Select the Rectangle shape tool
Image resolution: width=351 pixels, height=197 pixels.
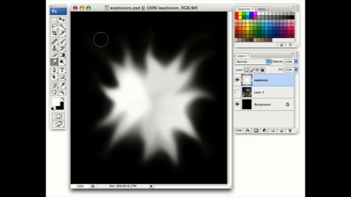pos(62,77)
